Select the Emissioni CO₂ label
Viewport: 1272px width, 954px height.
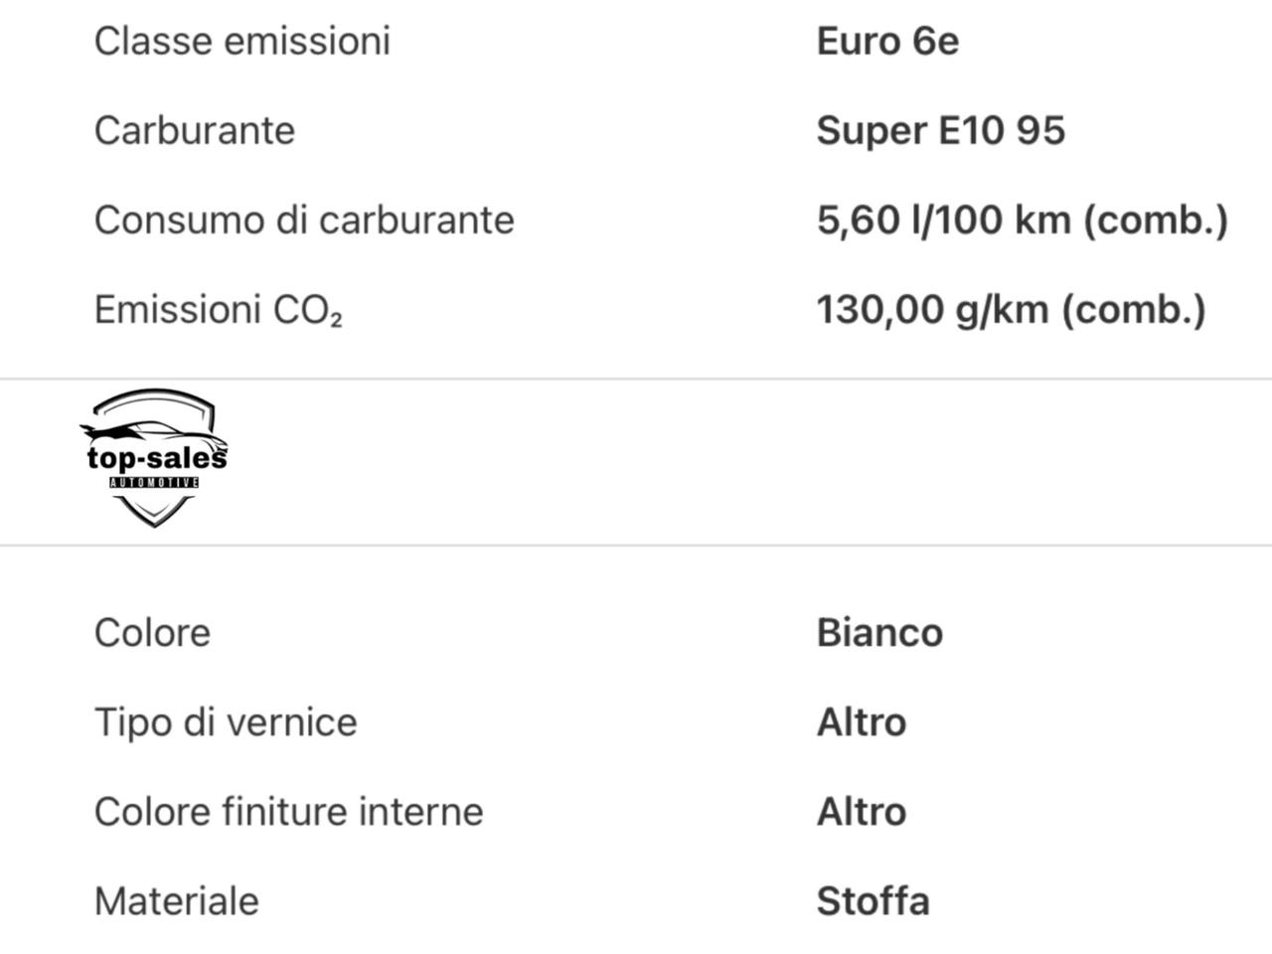[x=218, y=310]
